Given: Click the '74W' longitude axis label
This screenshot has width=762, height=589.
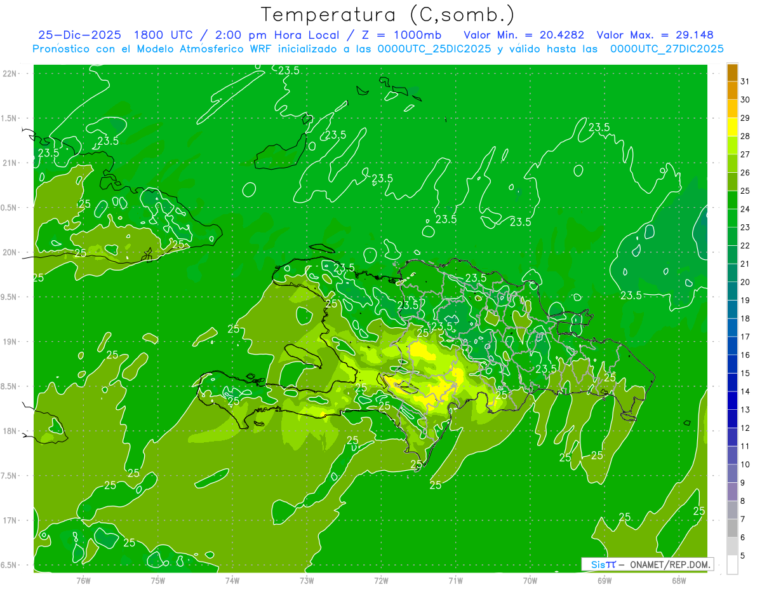Looking at the screenshot, I should click(x=232, y=581).
